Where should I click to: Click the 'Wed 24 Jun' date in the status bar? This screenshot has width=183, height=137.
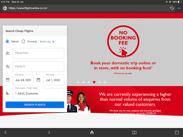point(17,2)
